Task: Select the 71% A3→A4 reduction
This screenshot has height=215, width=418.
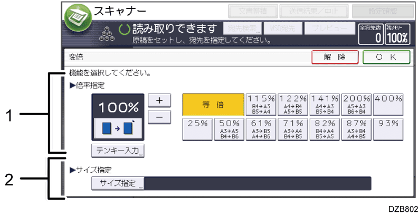Action: coord(293,129)
